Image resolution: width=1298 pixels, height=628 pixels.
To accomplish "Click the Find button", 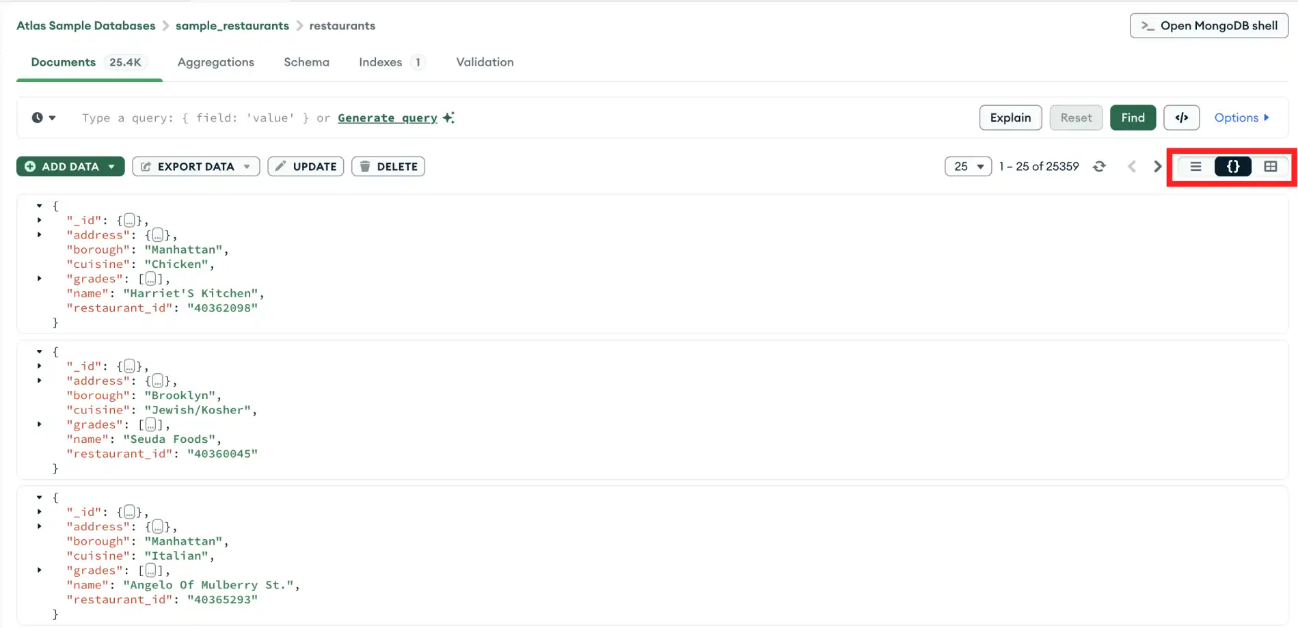I will pos(1133,118).
